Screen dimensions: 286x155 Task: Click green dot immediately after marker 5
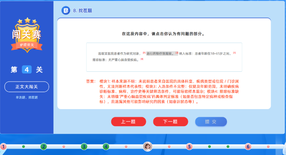click(x=210, y=147)
